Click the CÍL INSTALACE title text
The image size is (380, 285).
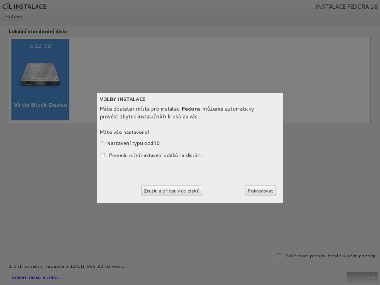coord(25,6)
